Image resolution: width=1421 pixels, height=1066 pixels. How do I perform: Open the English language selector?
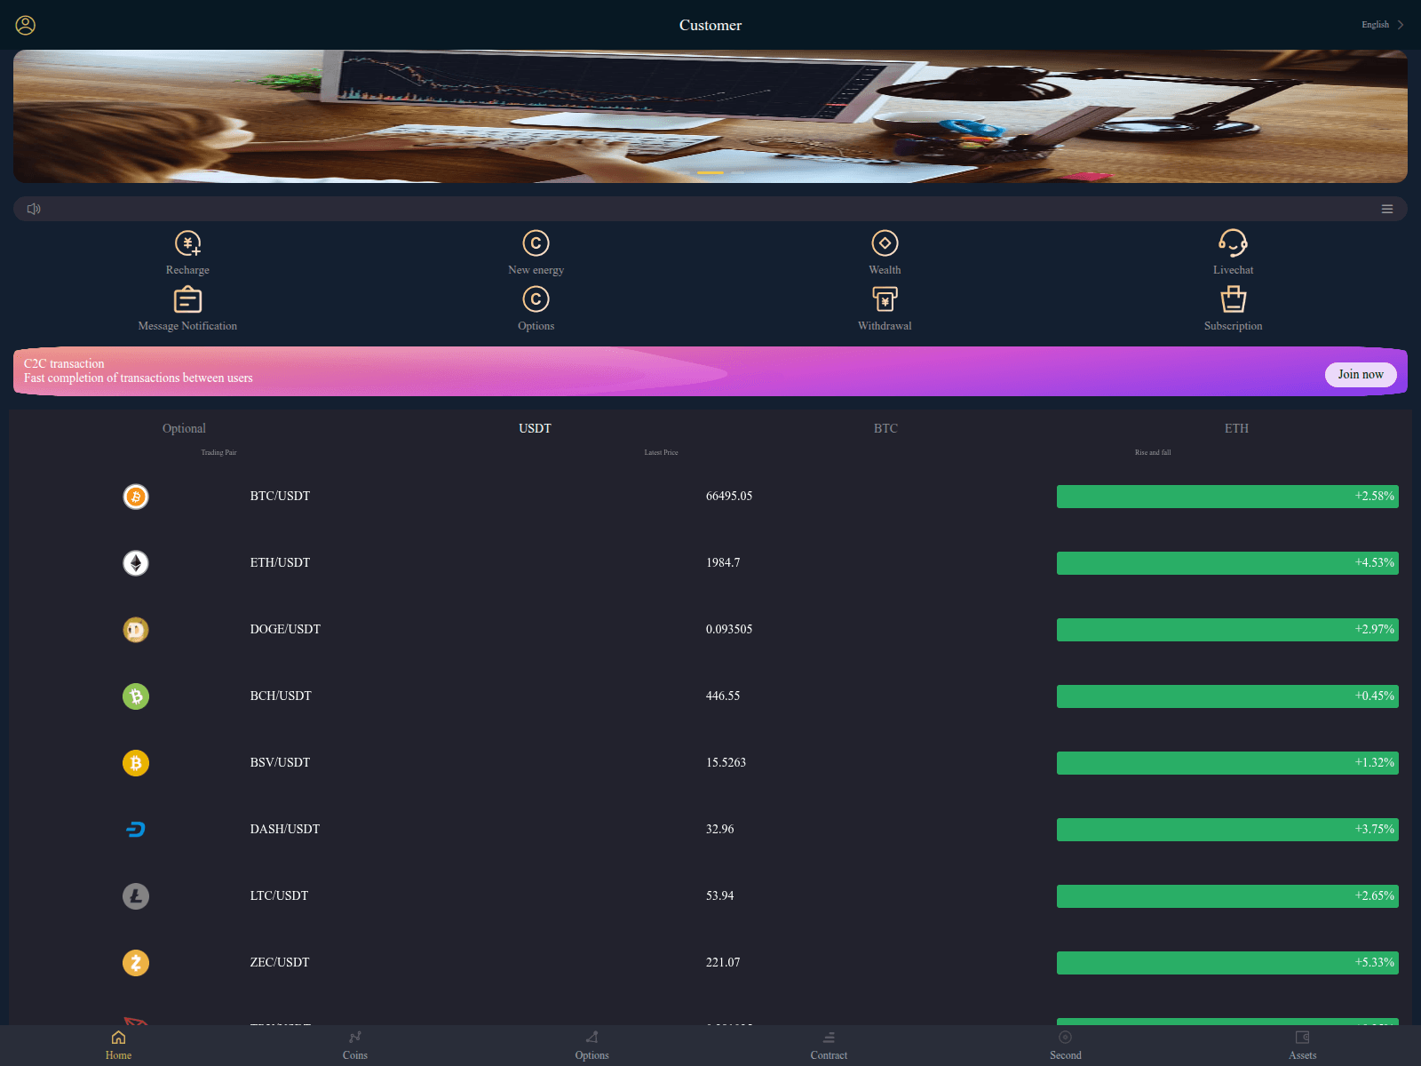[x=1375, y=24]
